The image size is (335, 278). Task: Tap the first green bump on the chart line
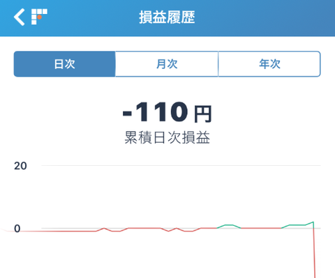tap(229, 225)
